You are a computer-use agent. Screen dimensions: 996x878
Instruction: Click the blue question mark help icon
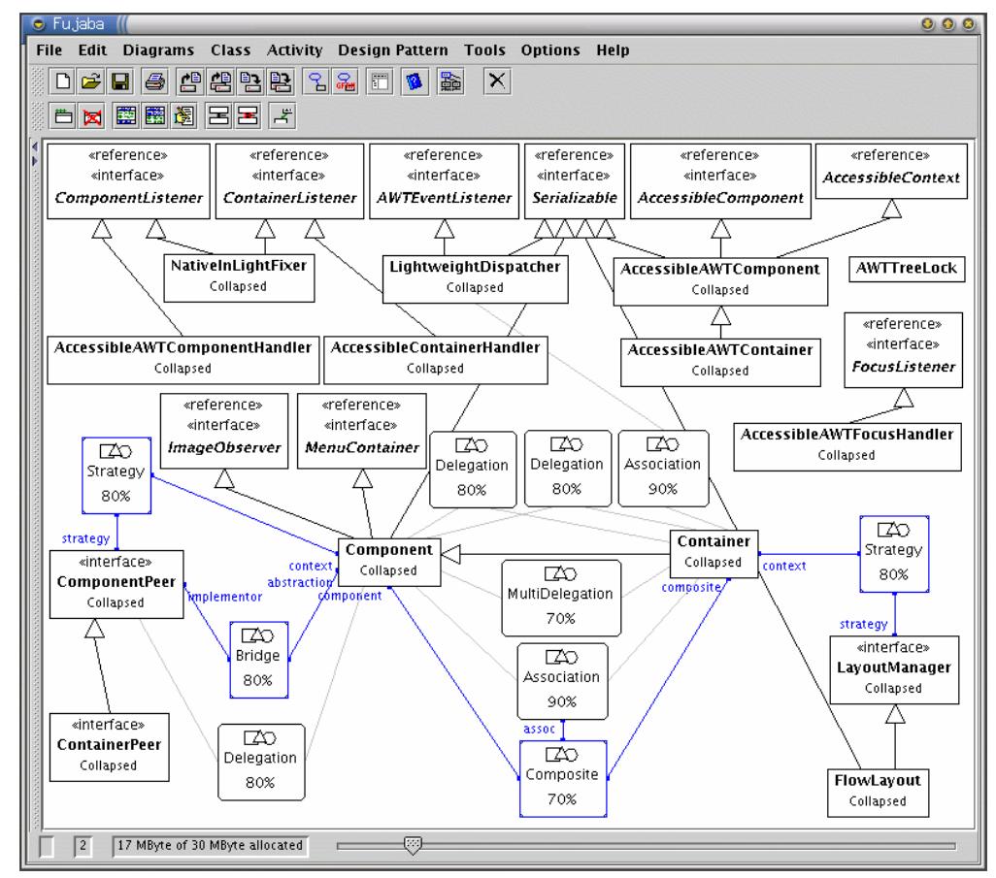(415, 81)
